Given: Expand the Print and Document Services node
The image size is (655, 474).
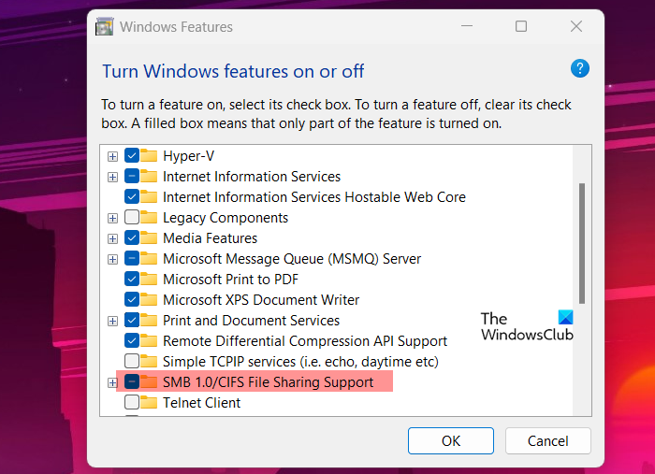Looking at the screenshot, I should [x=112, y=321].
